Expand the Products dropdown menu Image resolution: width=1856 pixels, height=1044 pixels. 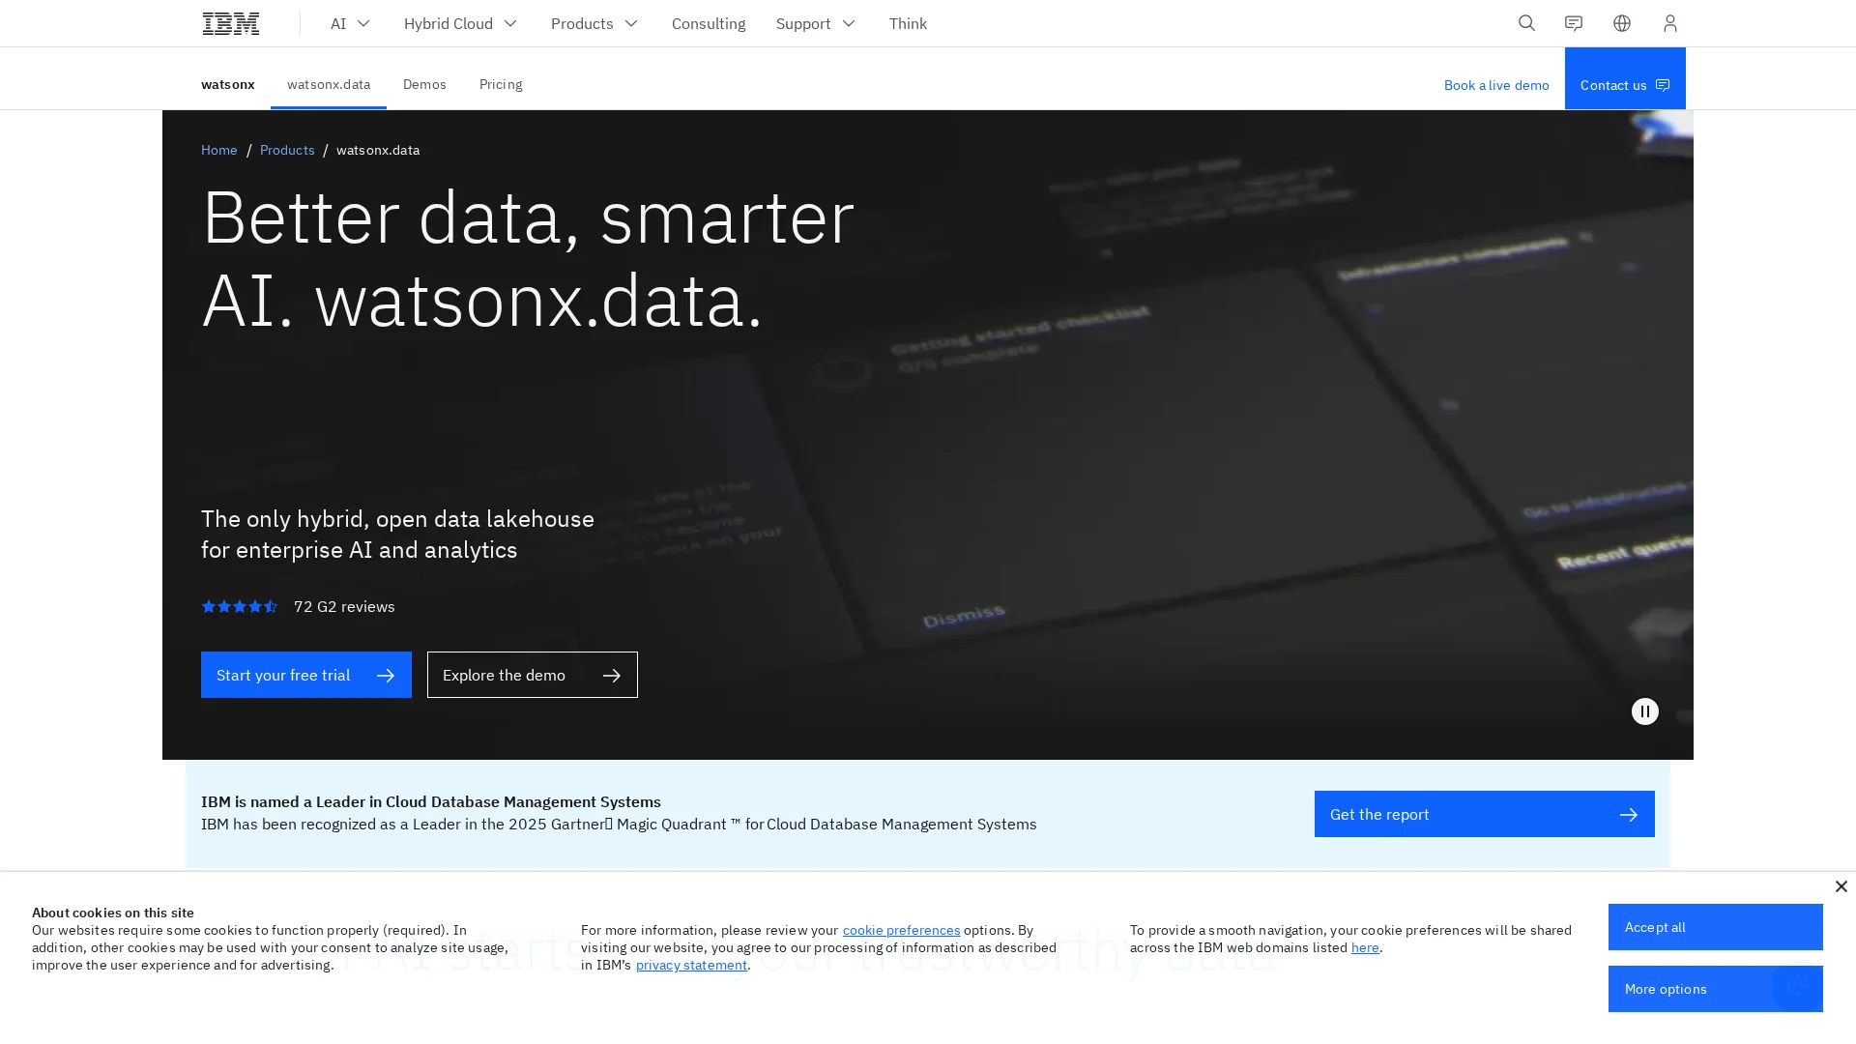594,23
